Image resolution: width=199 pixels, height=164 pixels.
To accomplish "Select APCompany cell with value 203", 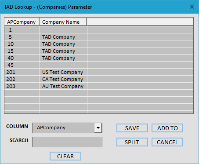I will click(x=22, y=86).
